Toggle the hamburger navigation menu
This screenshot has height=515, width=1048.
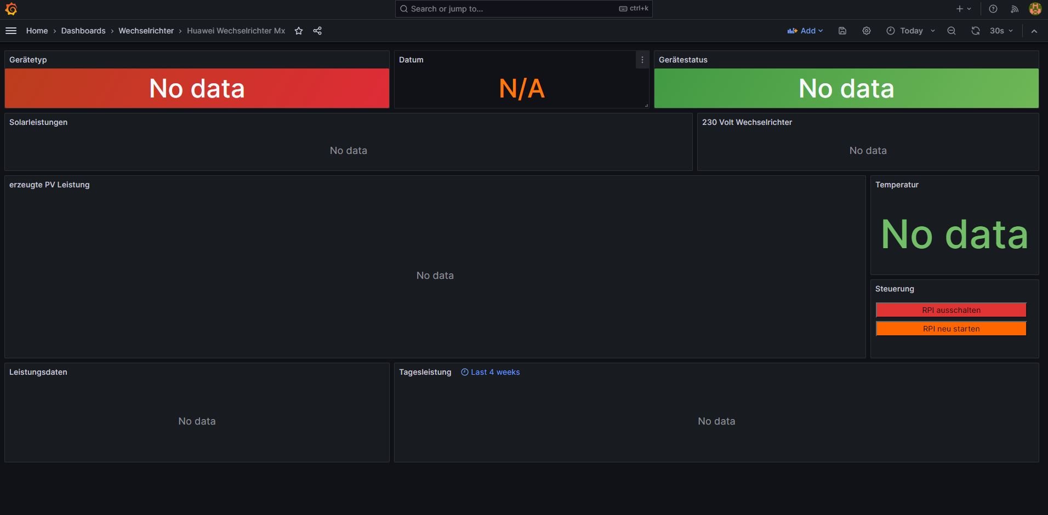11,31
